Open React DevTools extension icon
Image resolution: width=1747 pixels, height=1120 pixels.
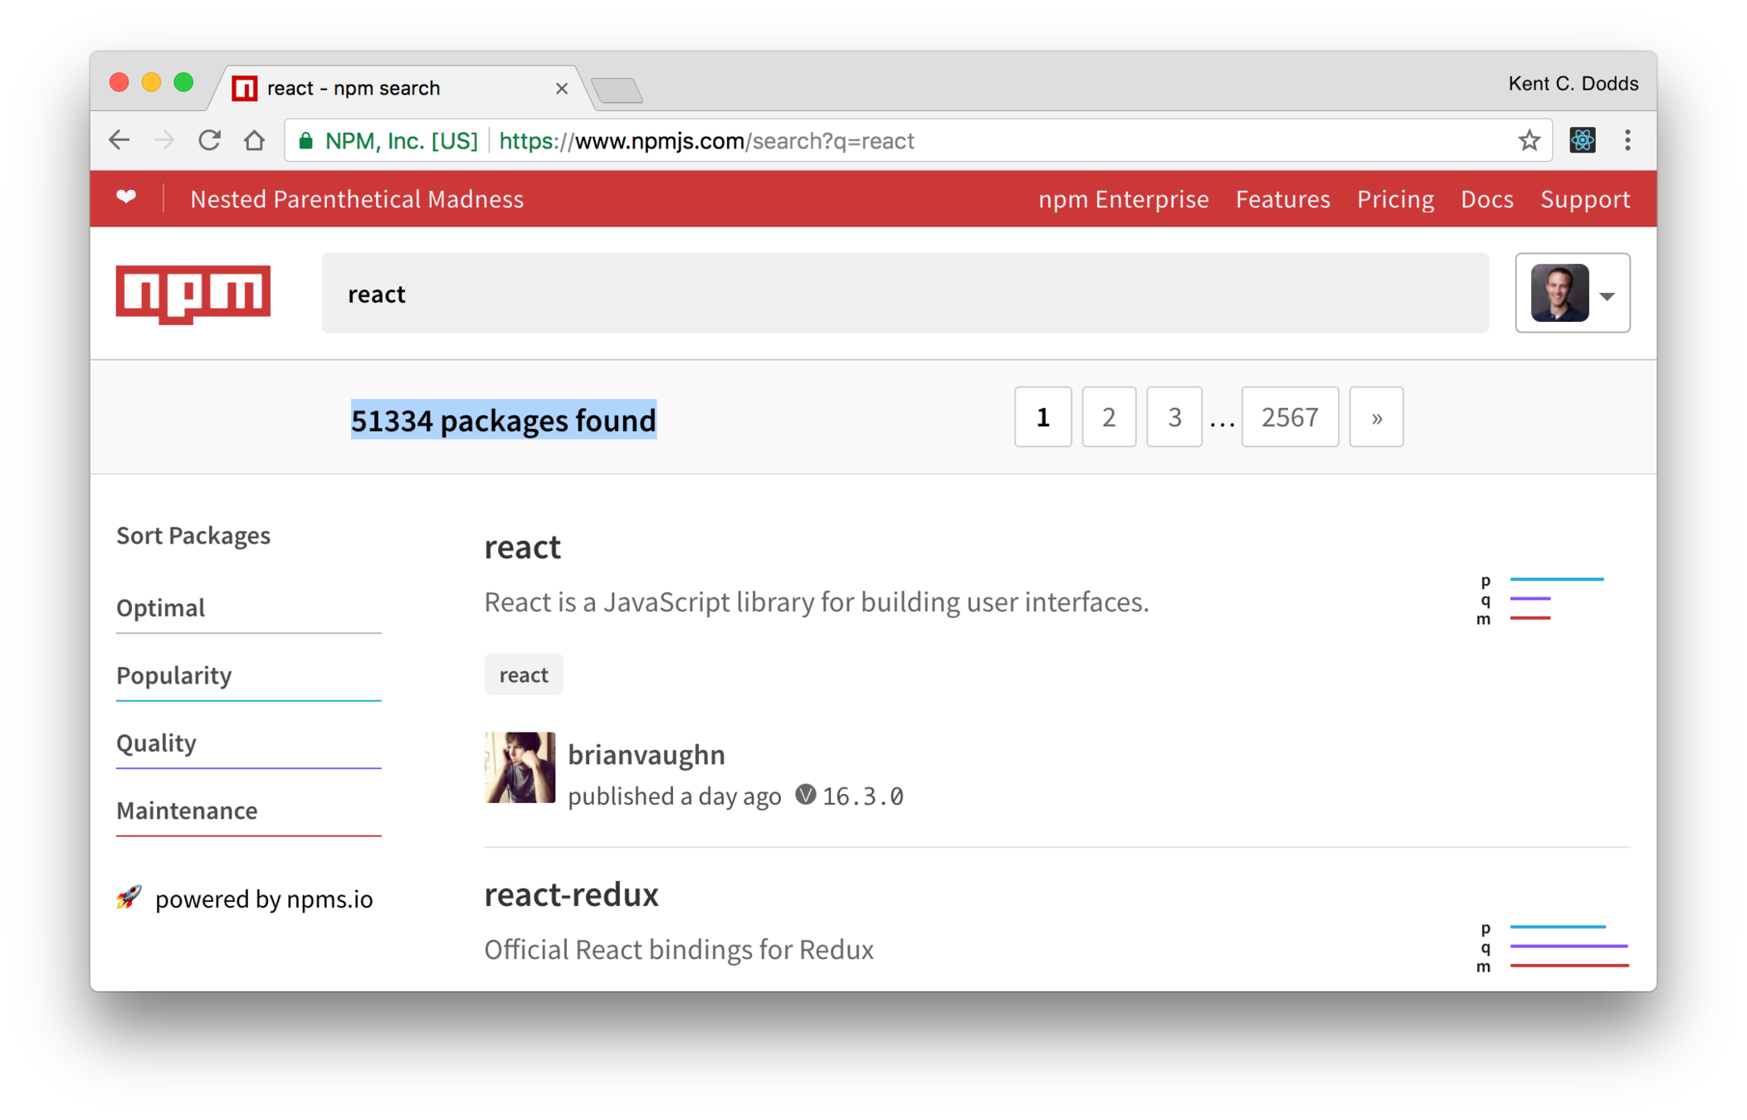pyautogui.click(x=1582, y=140)
